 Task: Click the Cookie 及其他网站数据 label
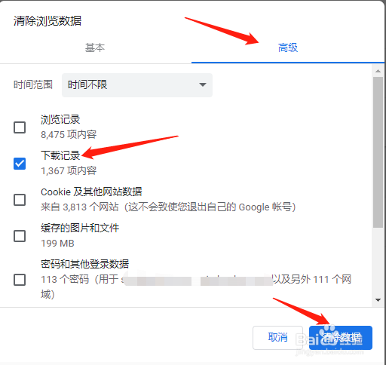91,192
